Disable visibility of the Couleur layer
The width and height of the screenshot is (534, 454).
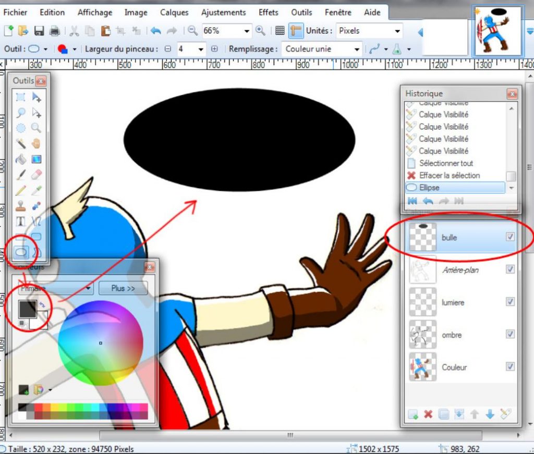click(511, 367)
